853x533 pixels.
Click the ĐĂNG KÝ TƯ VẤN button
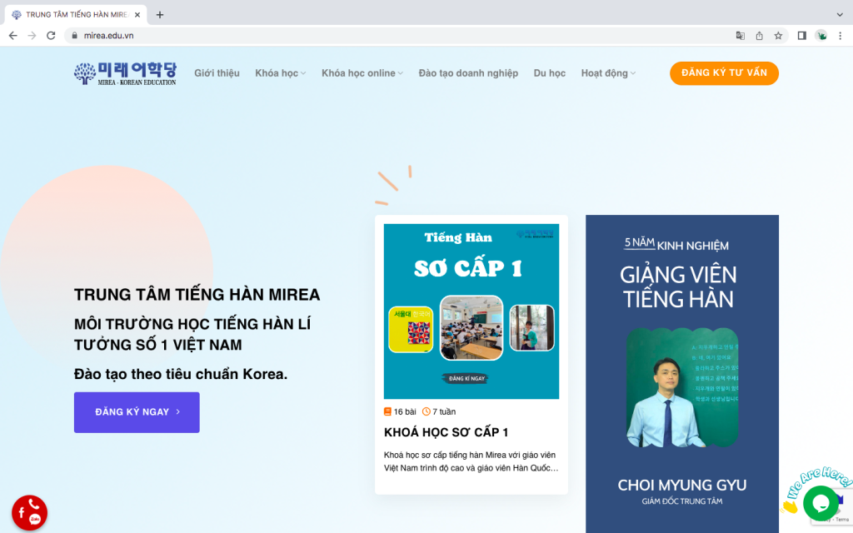(x=724, y=73)
